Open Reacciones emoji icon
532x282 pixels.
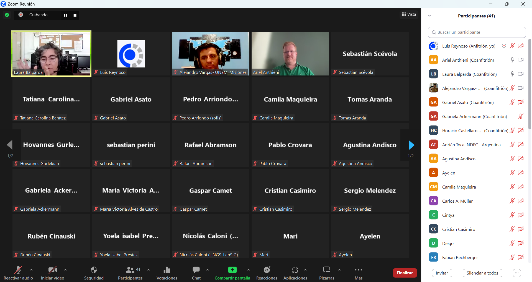point(267,270)
